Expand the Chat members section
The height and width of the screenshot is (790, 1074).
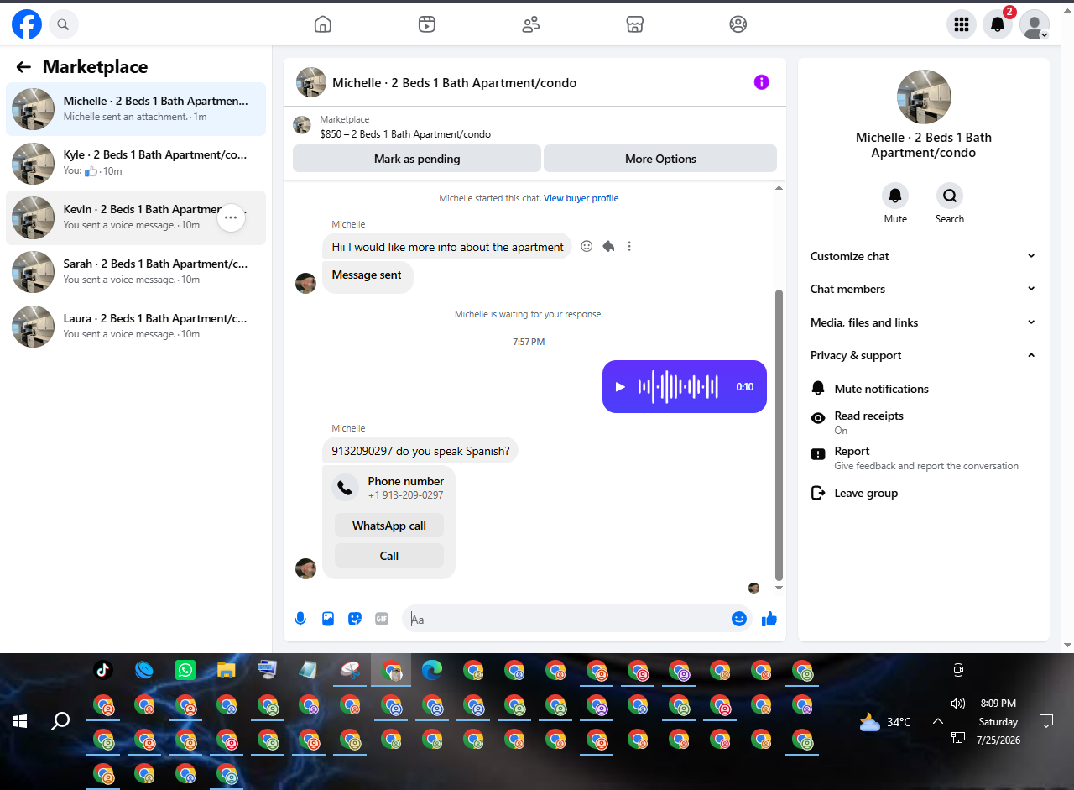pyautogui.click(x=923, y=289)
